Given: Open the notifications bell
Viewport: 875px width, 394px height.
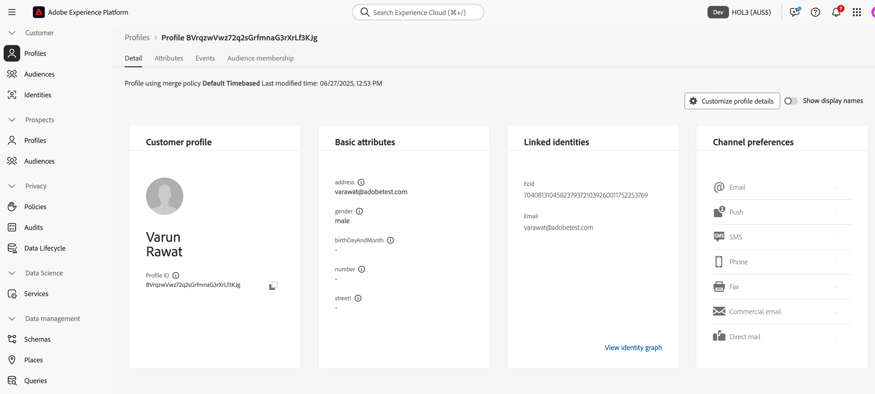Looking at the screenshot, I should point(836,12).
